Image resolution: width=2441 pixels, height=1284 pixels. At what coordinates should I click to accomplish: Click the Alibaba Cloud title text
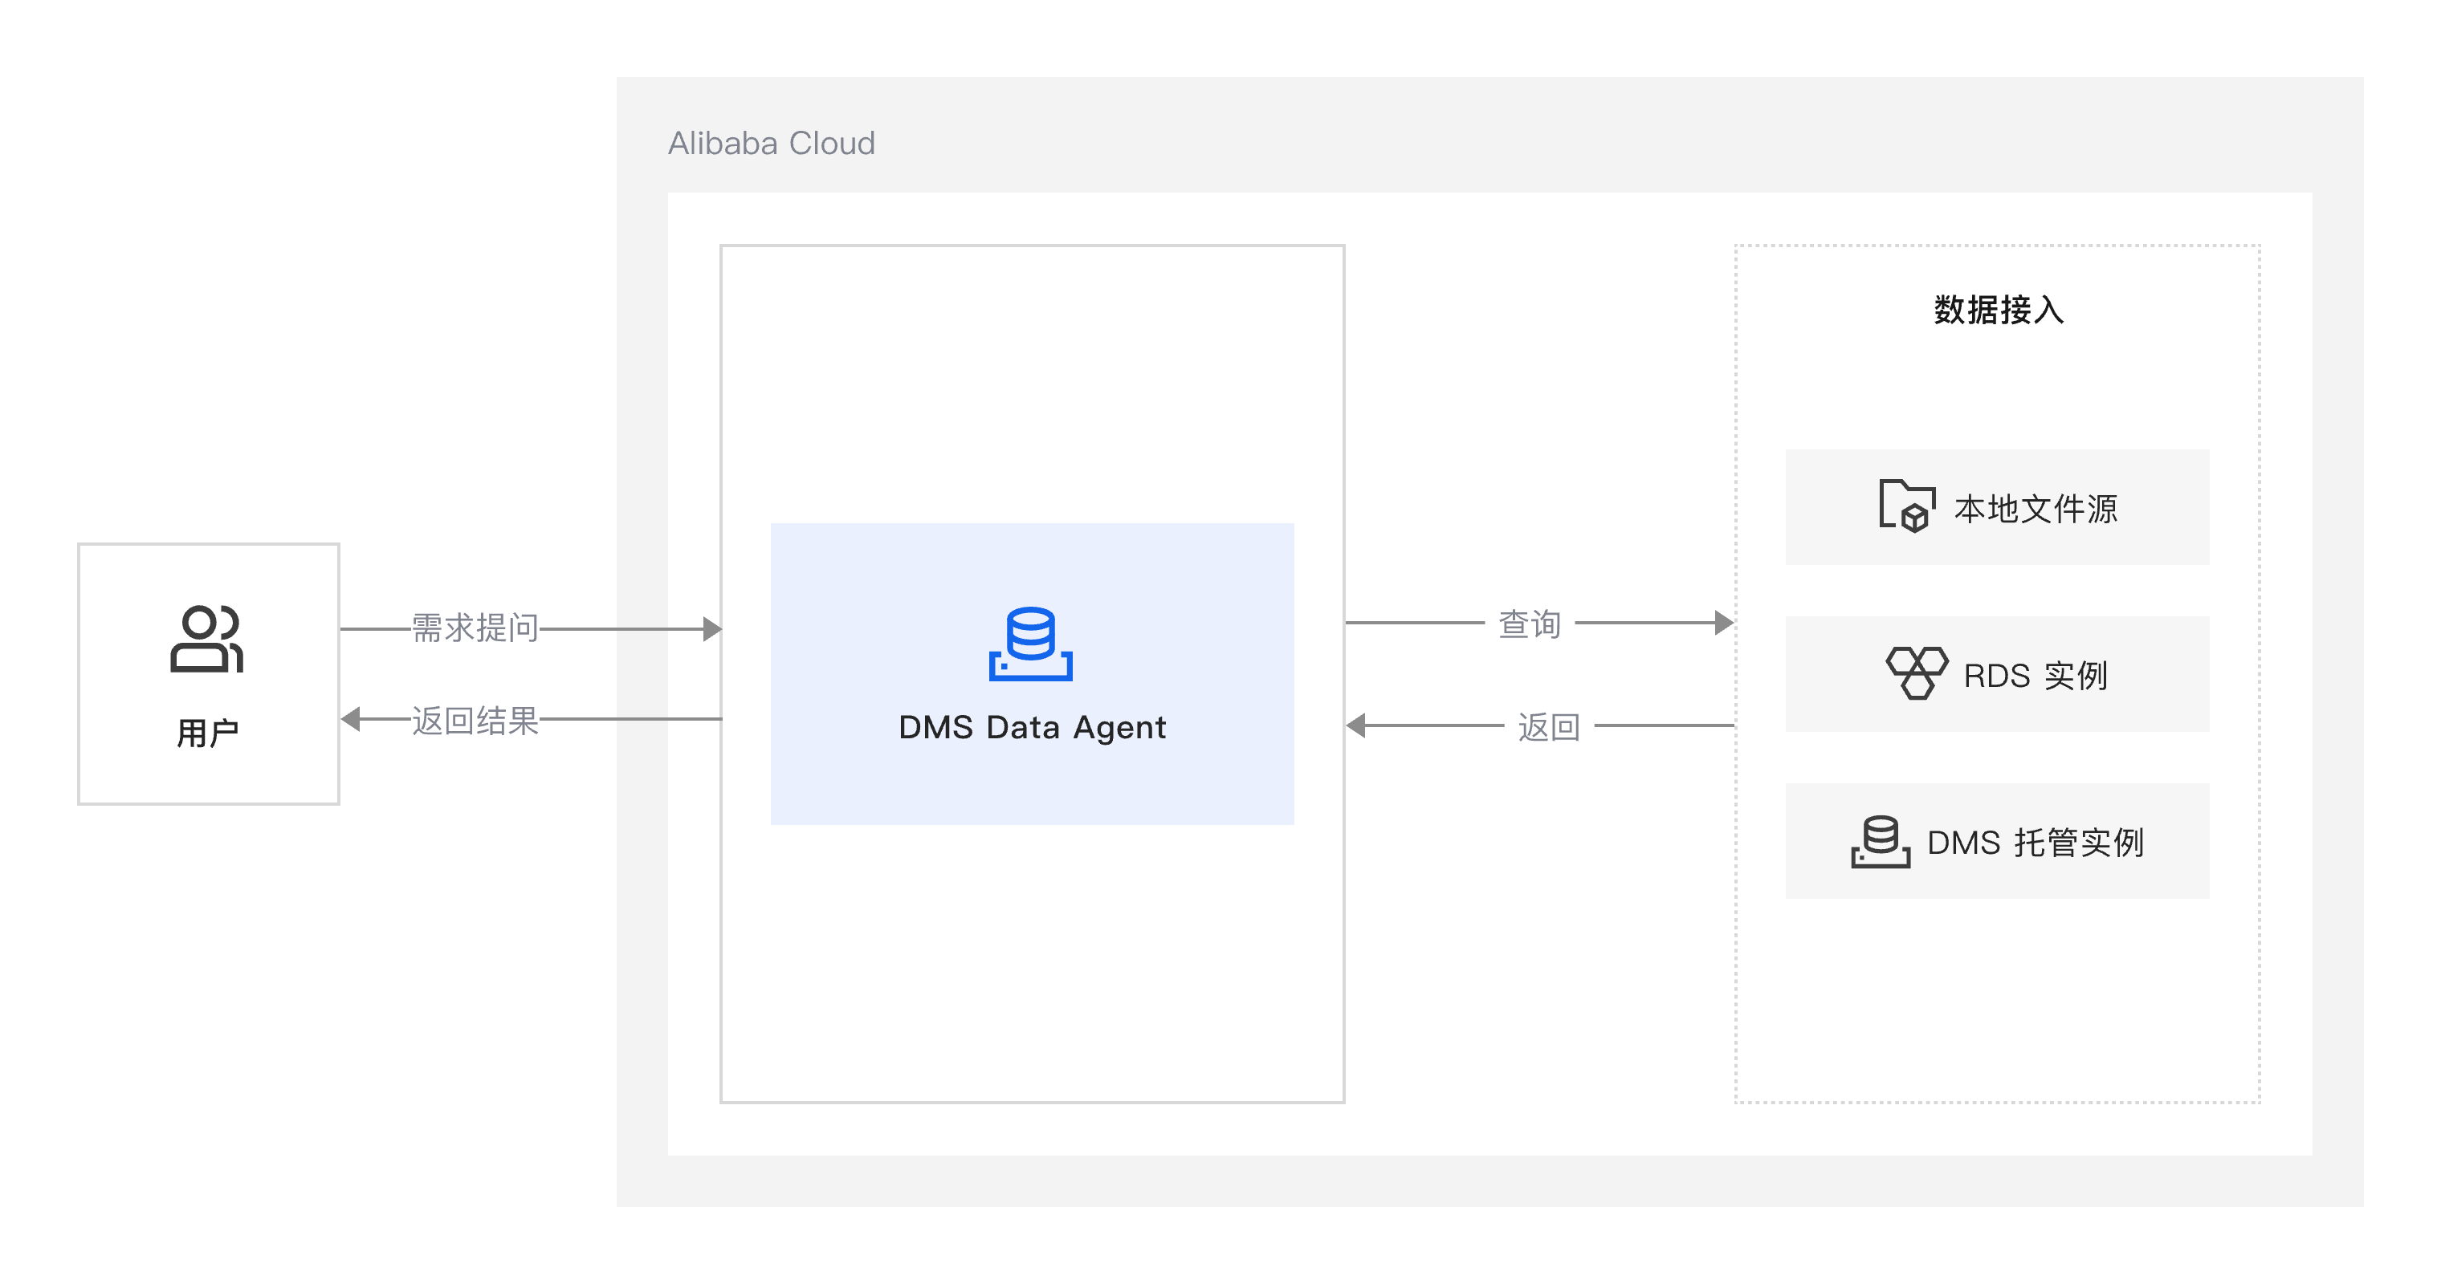772,143
